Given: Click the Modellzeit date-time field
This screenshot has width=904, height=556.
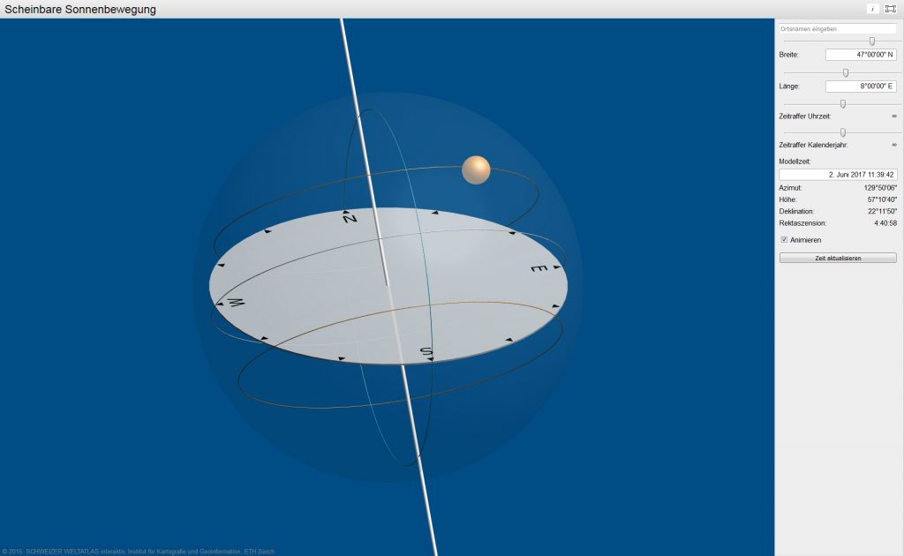Looking at the screenshot, I should click(838, 175).
